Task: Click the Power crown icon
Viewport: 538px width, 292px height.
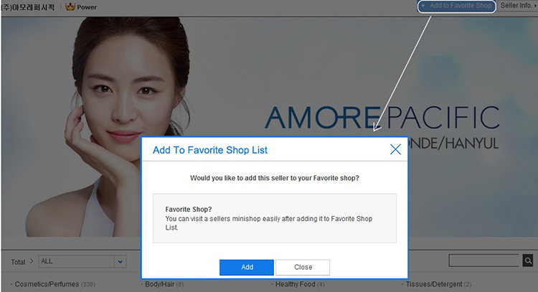Action: click(x=70, y=7)
